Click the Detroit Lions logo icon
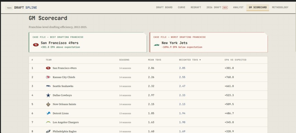Viewport: 296px width, 133px height. click(48, 113)
